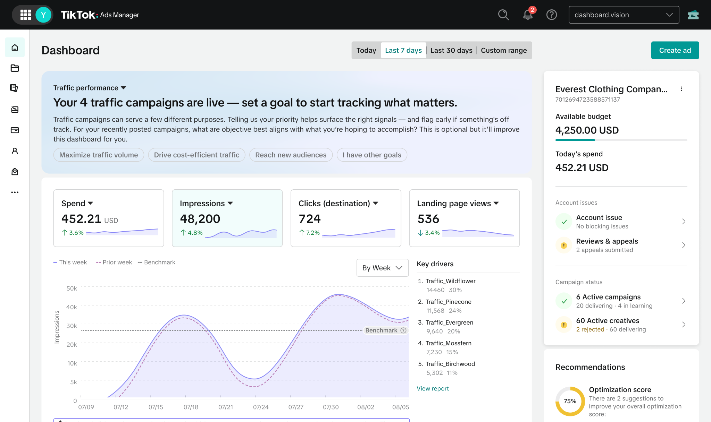
Task: Open the Spend metric dropdown
Action: [x=77, y=204]
